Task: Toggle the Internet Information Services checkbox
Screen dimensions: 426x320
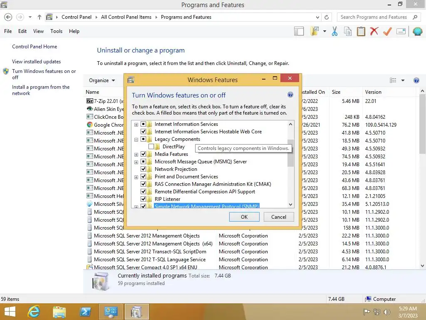Action: (144, 124)
